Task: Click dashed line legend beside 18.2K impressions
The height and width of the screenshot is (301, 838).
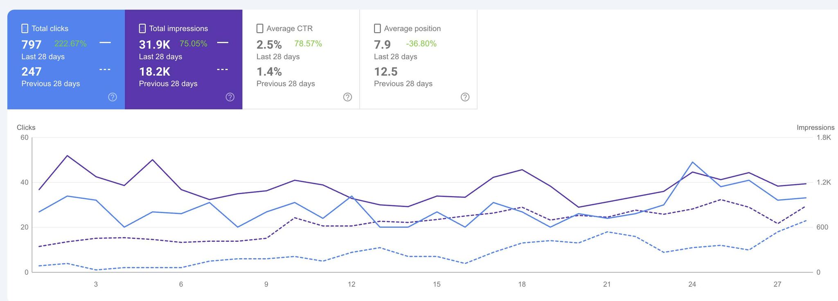Action: pos(223,70)
